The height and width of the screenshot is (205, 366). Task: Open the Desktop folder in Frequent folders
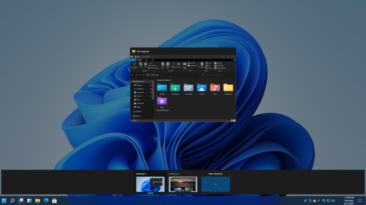coord(162,89)
